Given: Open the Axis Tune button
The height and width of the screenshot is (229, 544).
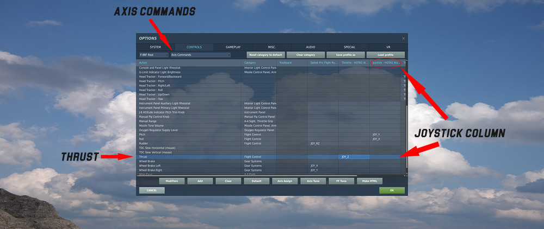Looking at the screenshot, I should tap(313, 181).
